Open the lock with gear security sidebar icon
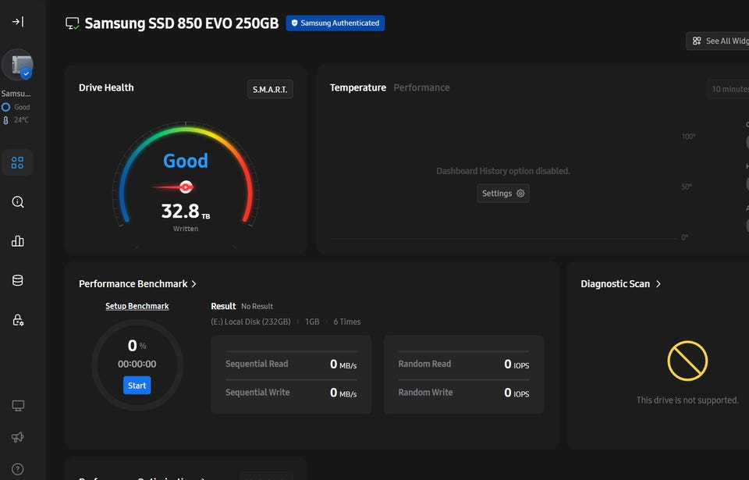This screenshot has width=749, height=480. pyautogui.click(x=17, y=320)
